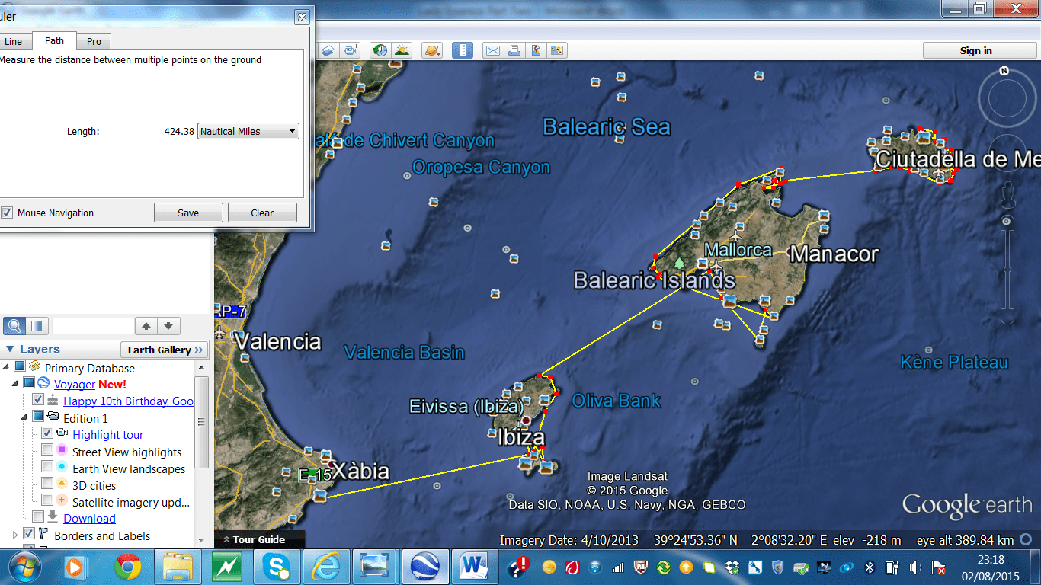Image resolution: width=1041 pixels, height=585 pixels.
Task: Toggle the Edition 1 checkbox
Action: (38, 417)
